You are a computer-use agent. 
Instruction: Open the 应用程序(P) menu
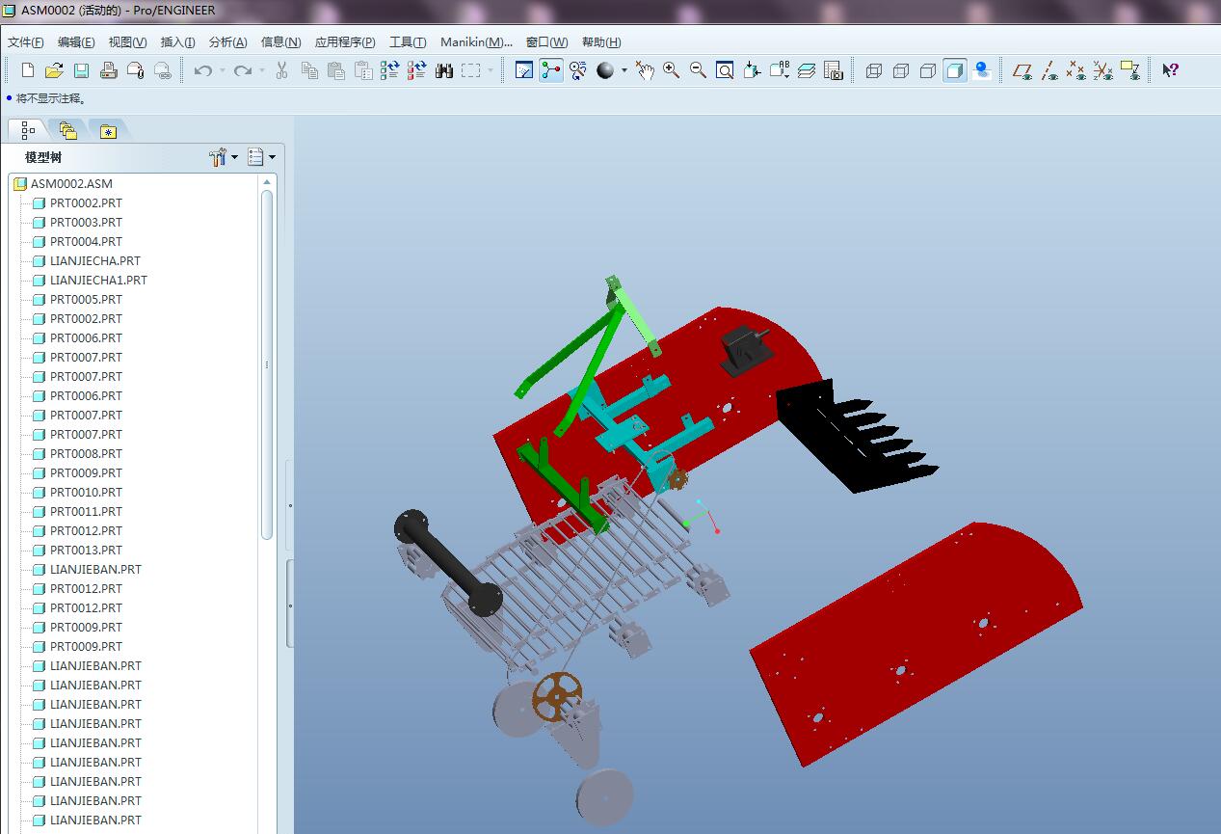pyautogui.click(x=345, y=42)
